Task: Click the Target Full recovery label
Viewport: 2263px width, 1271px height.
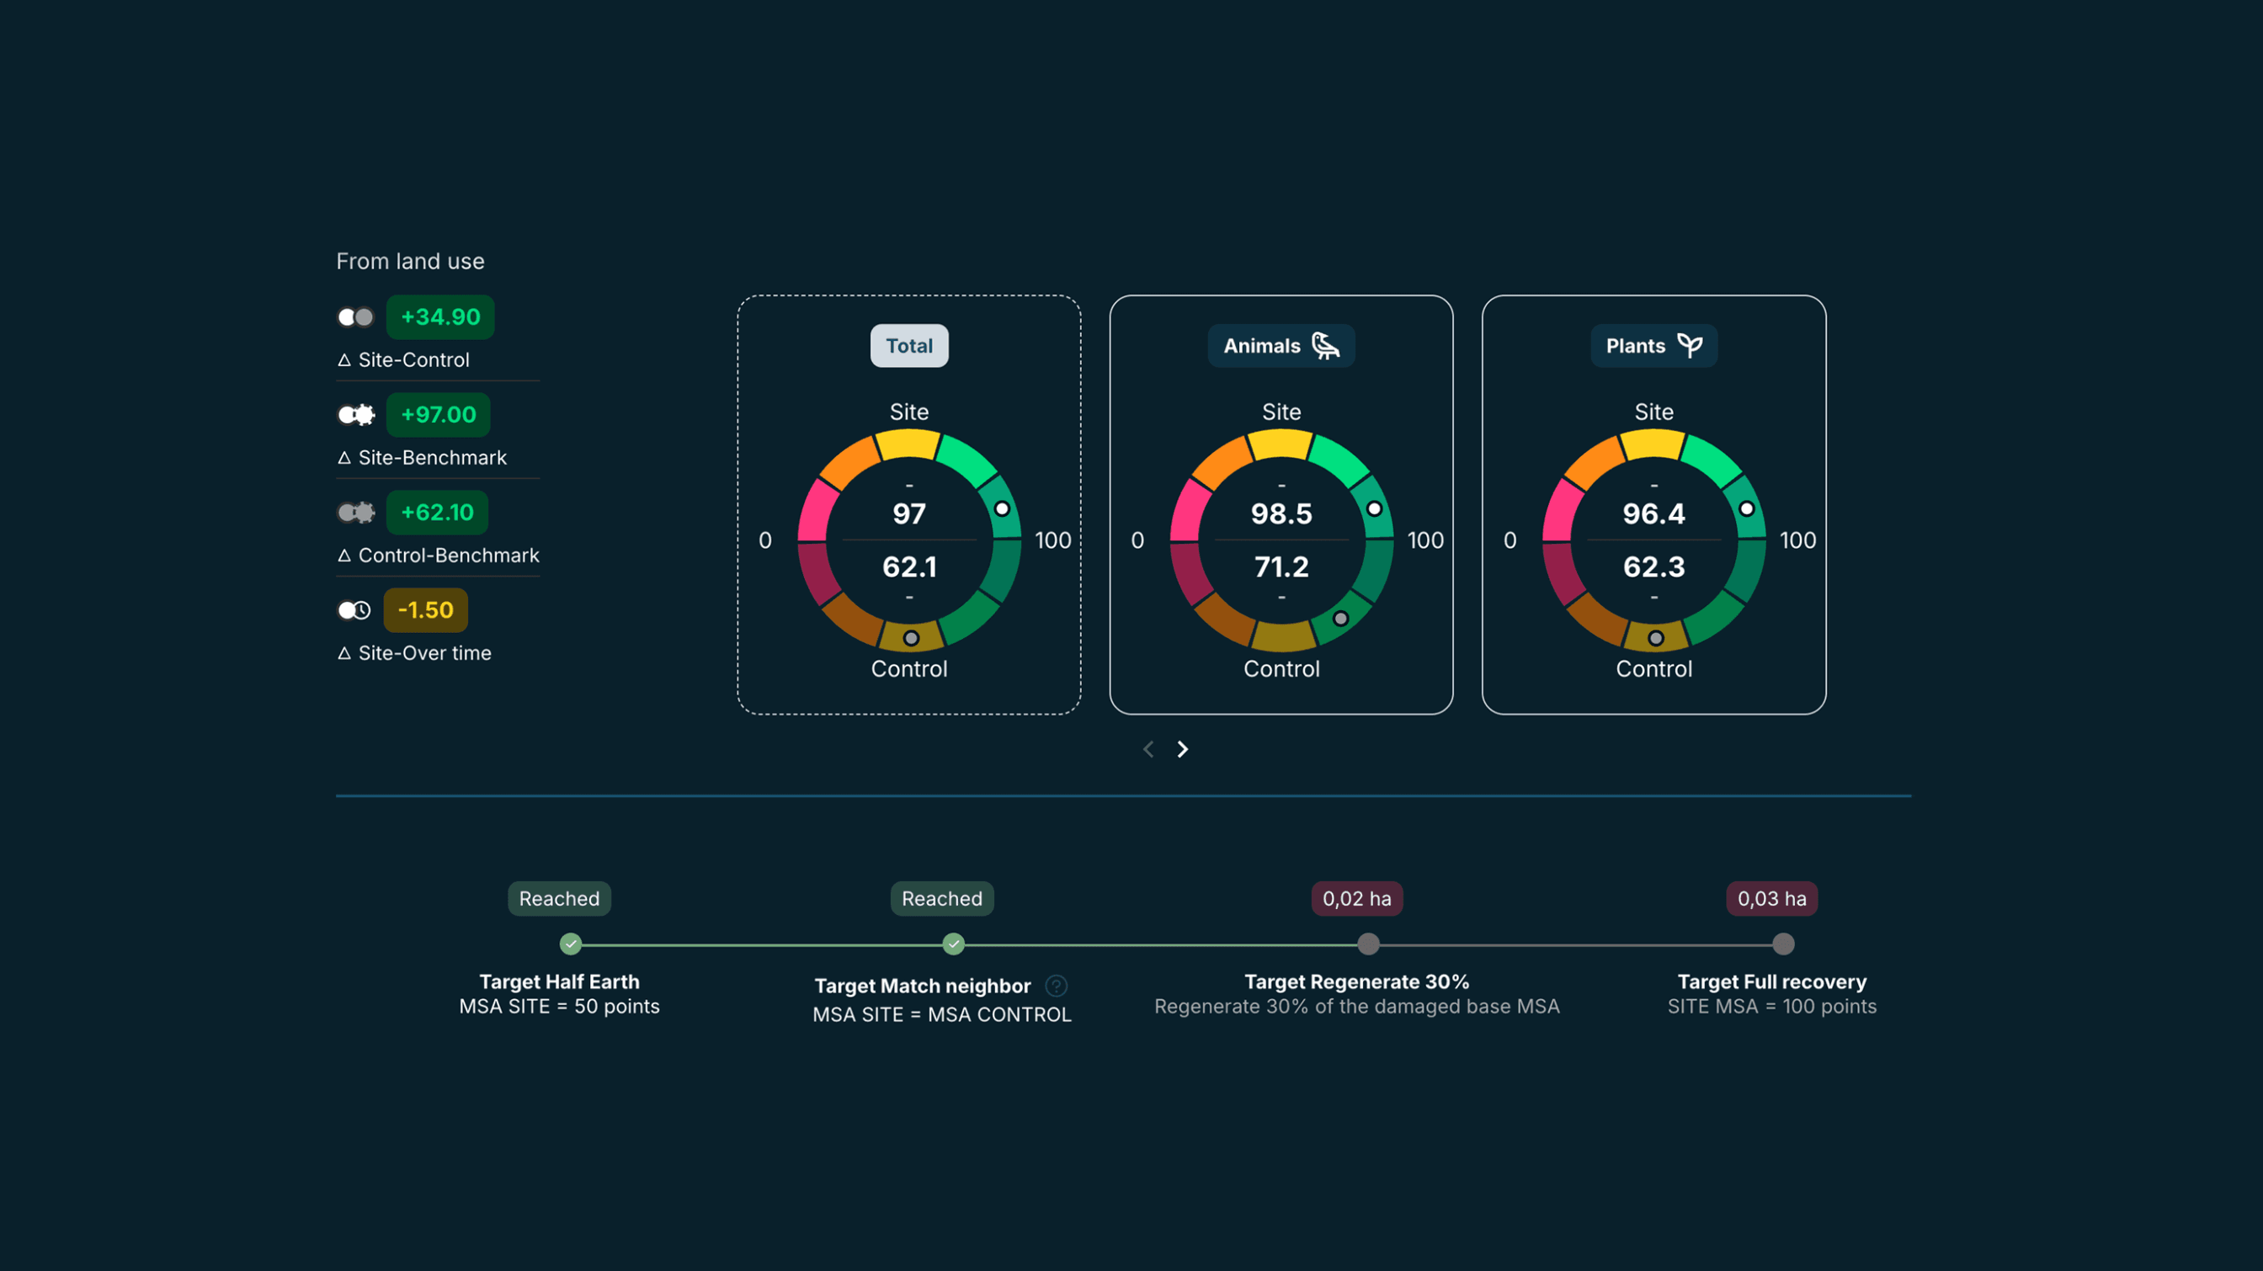Action: [x=1771, y=982]
